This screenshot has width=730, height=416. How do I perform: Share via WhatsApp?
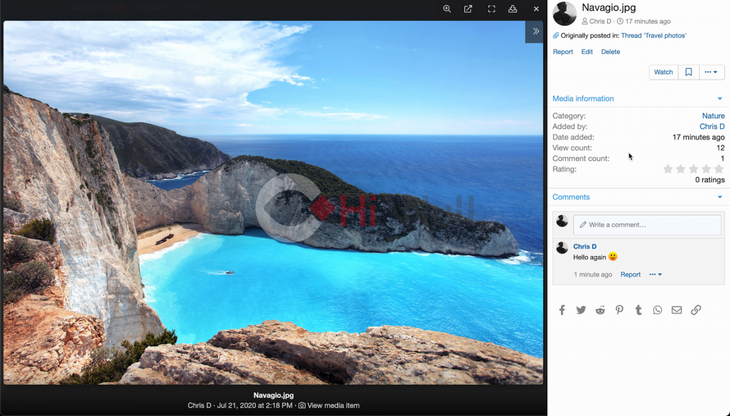point(658,310)
